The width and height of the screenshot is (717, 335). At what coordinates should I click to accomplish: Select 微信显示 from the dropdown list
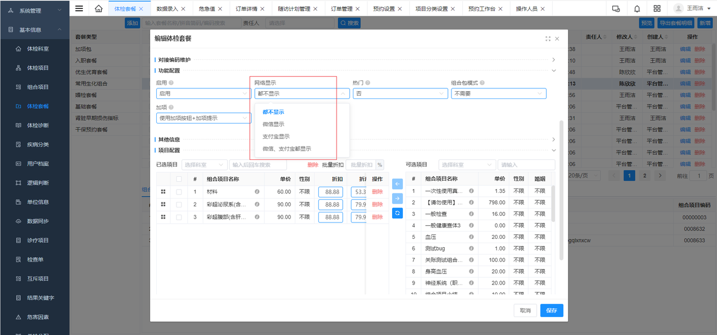(x=273, y=124)
